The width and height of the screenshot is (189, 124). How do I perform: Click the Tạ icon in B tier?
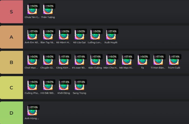coord(142,60)
